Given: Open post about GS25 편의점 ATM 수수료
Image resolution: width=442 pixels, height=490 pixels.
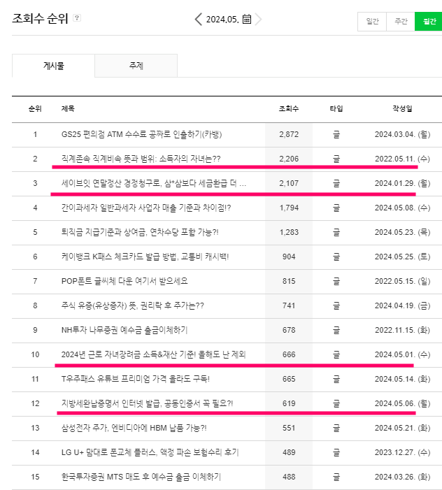Looking at the screenshot, I should tap(141, 134).
